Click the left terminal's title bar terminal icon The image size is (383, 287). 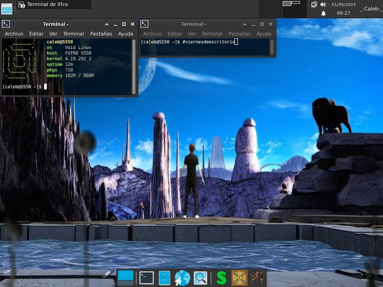(6, 24)
